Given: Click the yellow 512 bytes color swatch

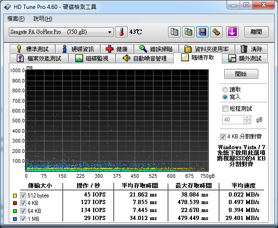Looking at the screenshot, I should [x=15, y=196].
